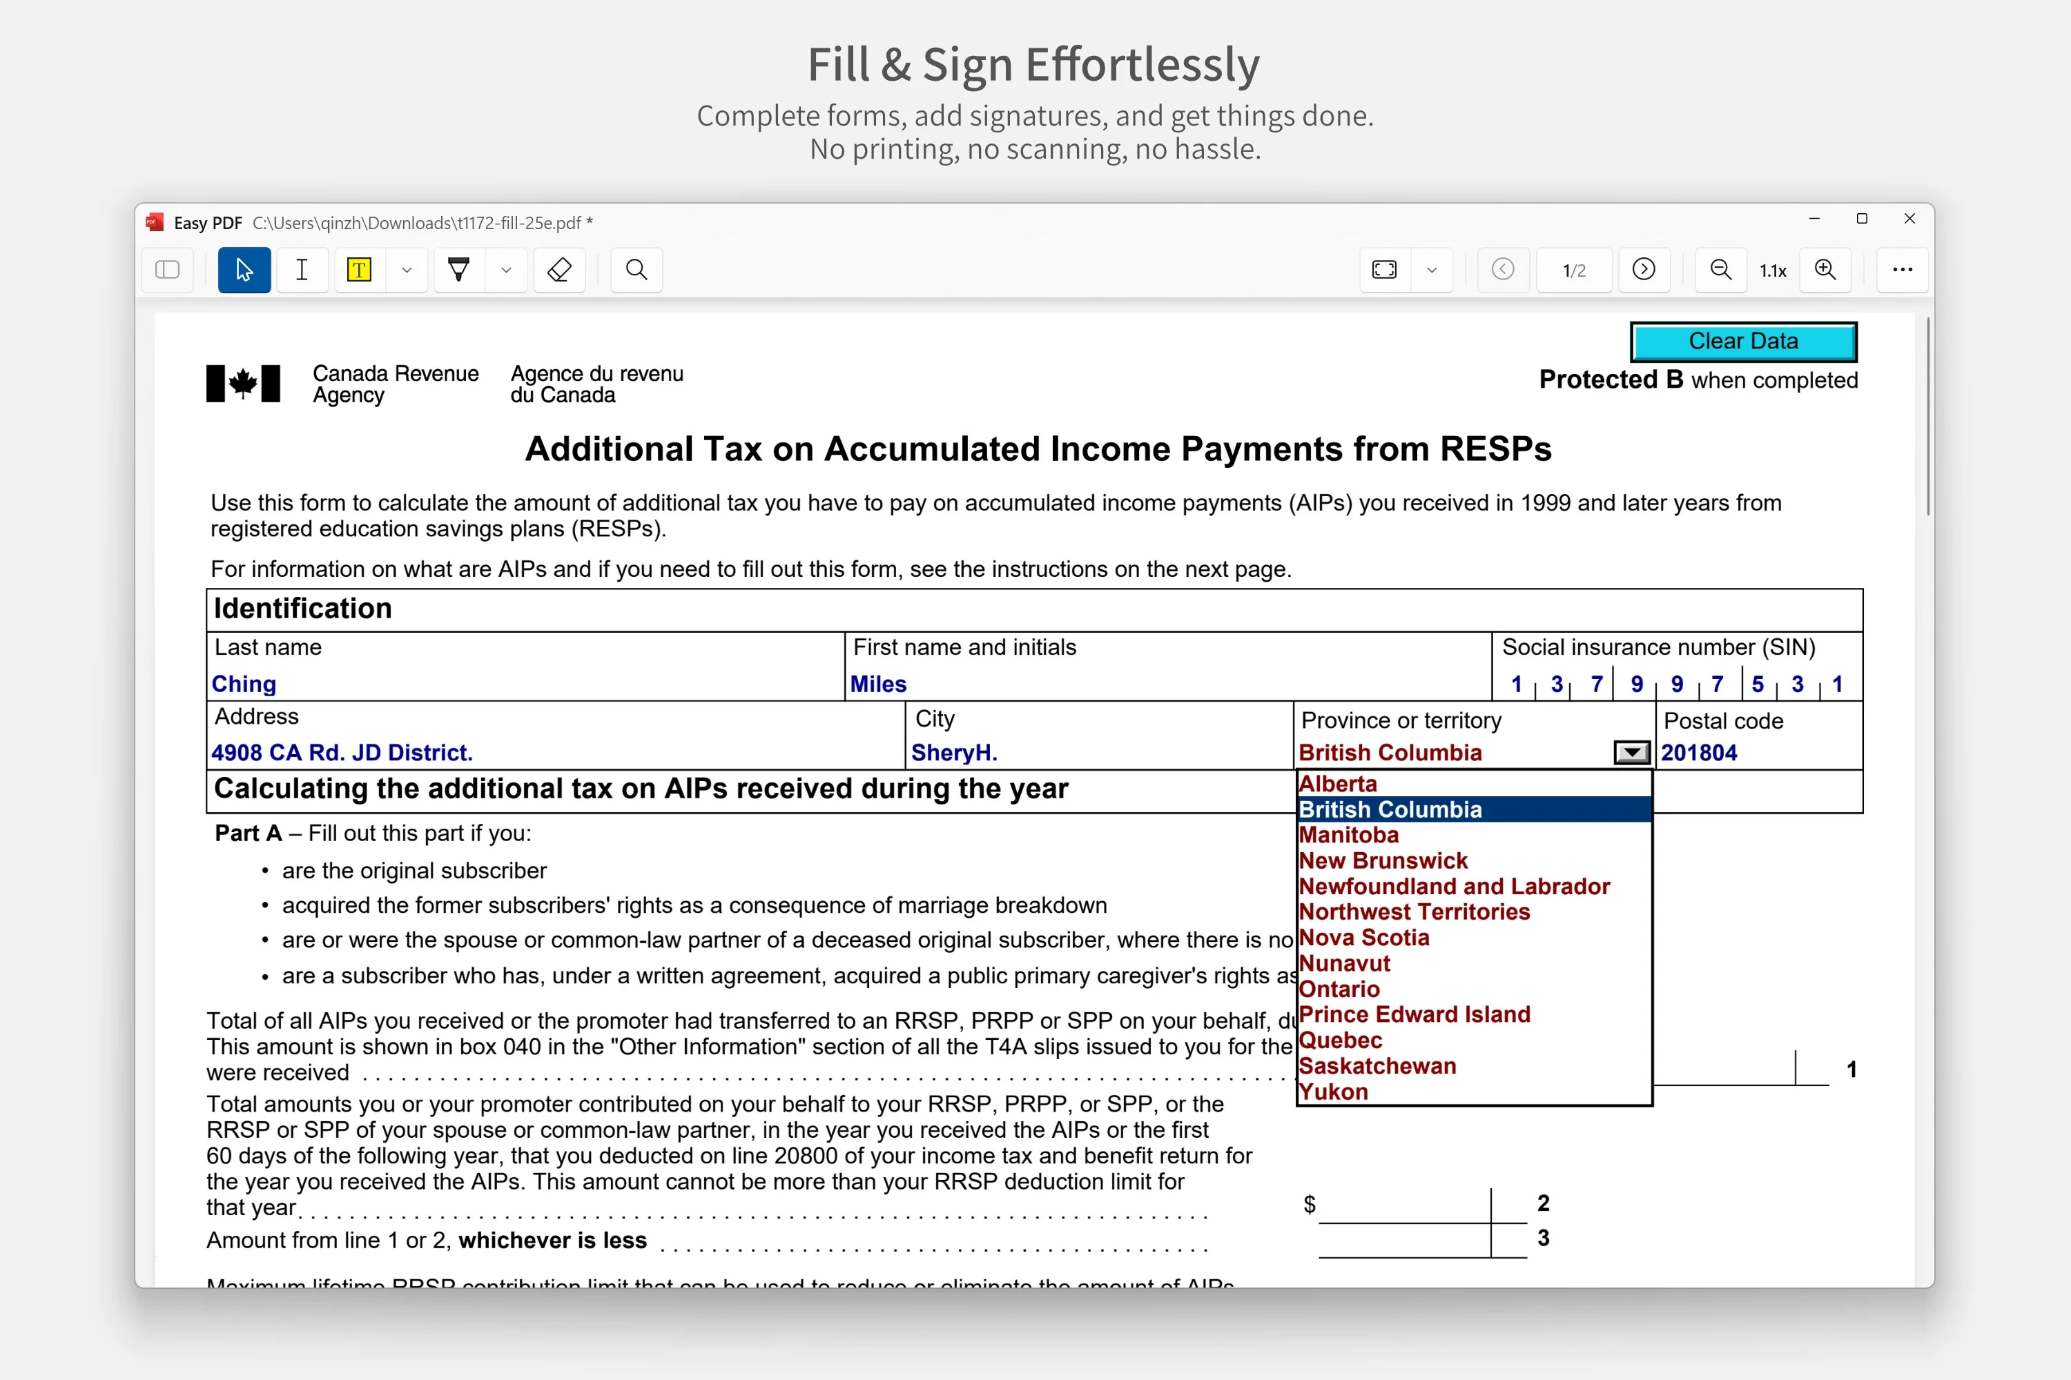Viewport: 2071px width, 1380px height.
Task: Click the fit-to-page view icon
Action: tap(1385, 269)
